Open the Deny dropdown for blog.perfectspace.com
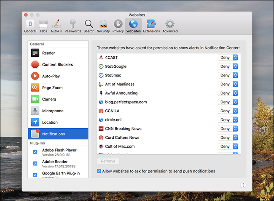The height and width of the screenshot is (201, 274). 228,102
